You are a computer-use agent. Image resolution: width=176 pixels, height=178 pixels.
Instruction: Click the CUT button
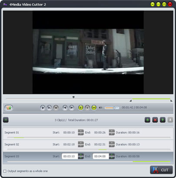(x=161, y=170)
